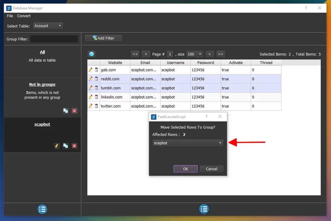331x221 pixels.
Task: Click the Thread cell in gab.com row
Action: [266, 70]
